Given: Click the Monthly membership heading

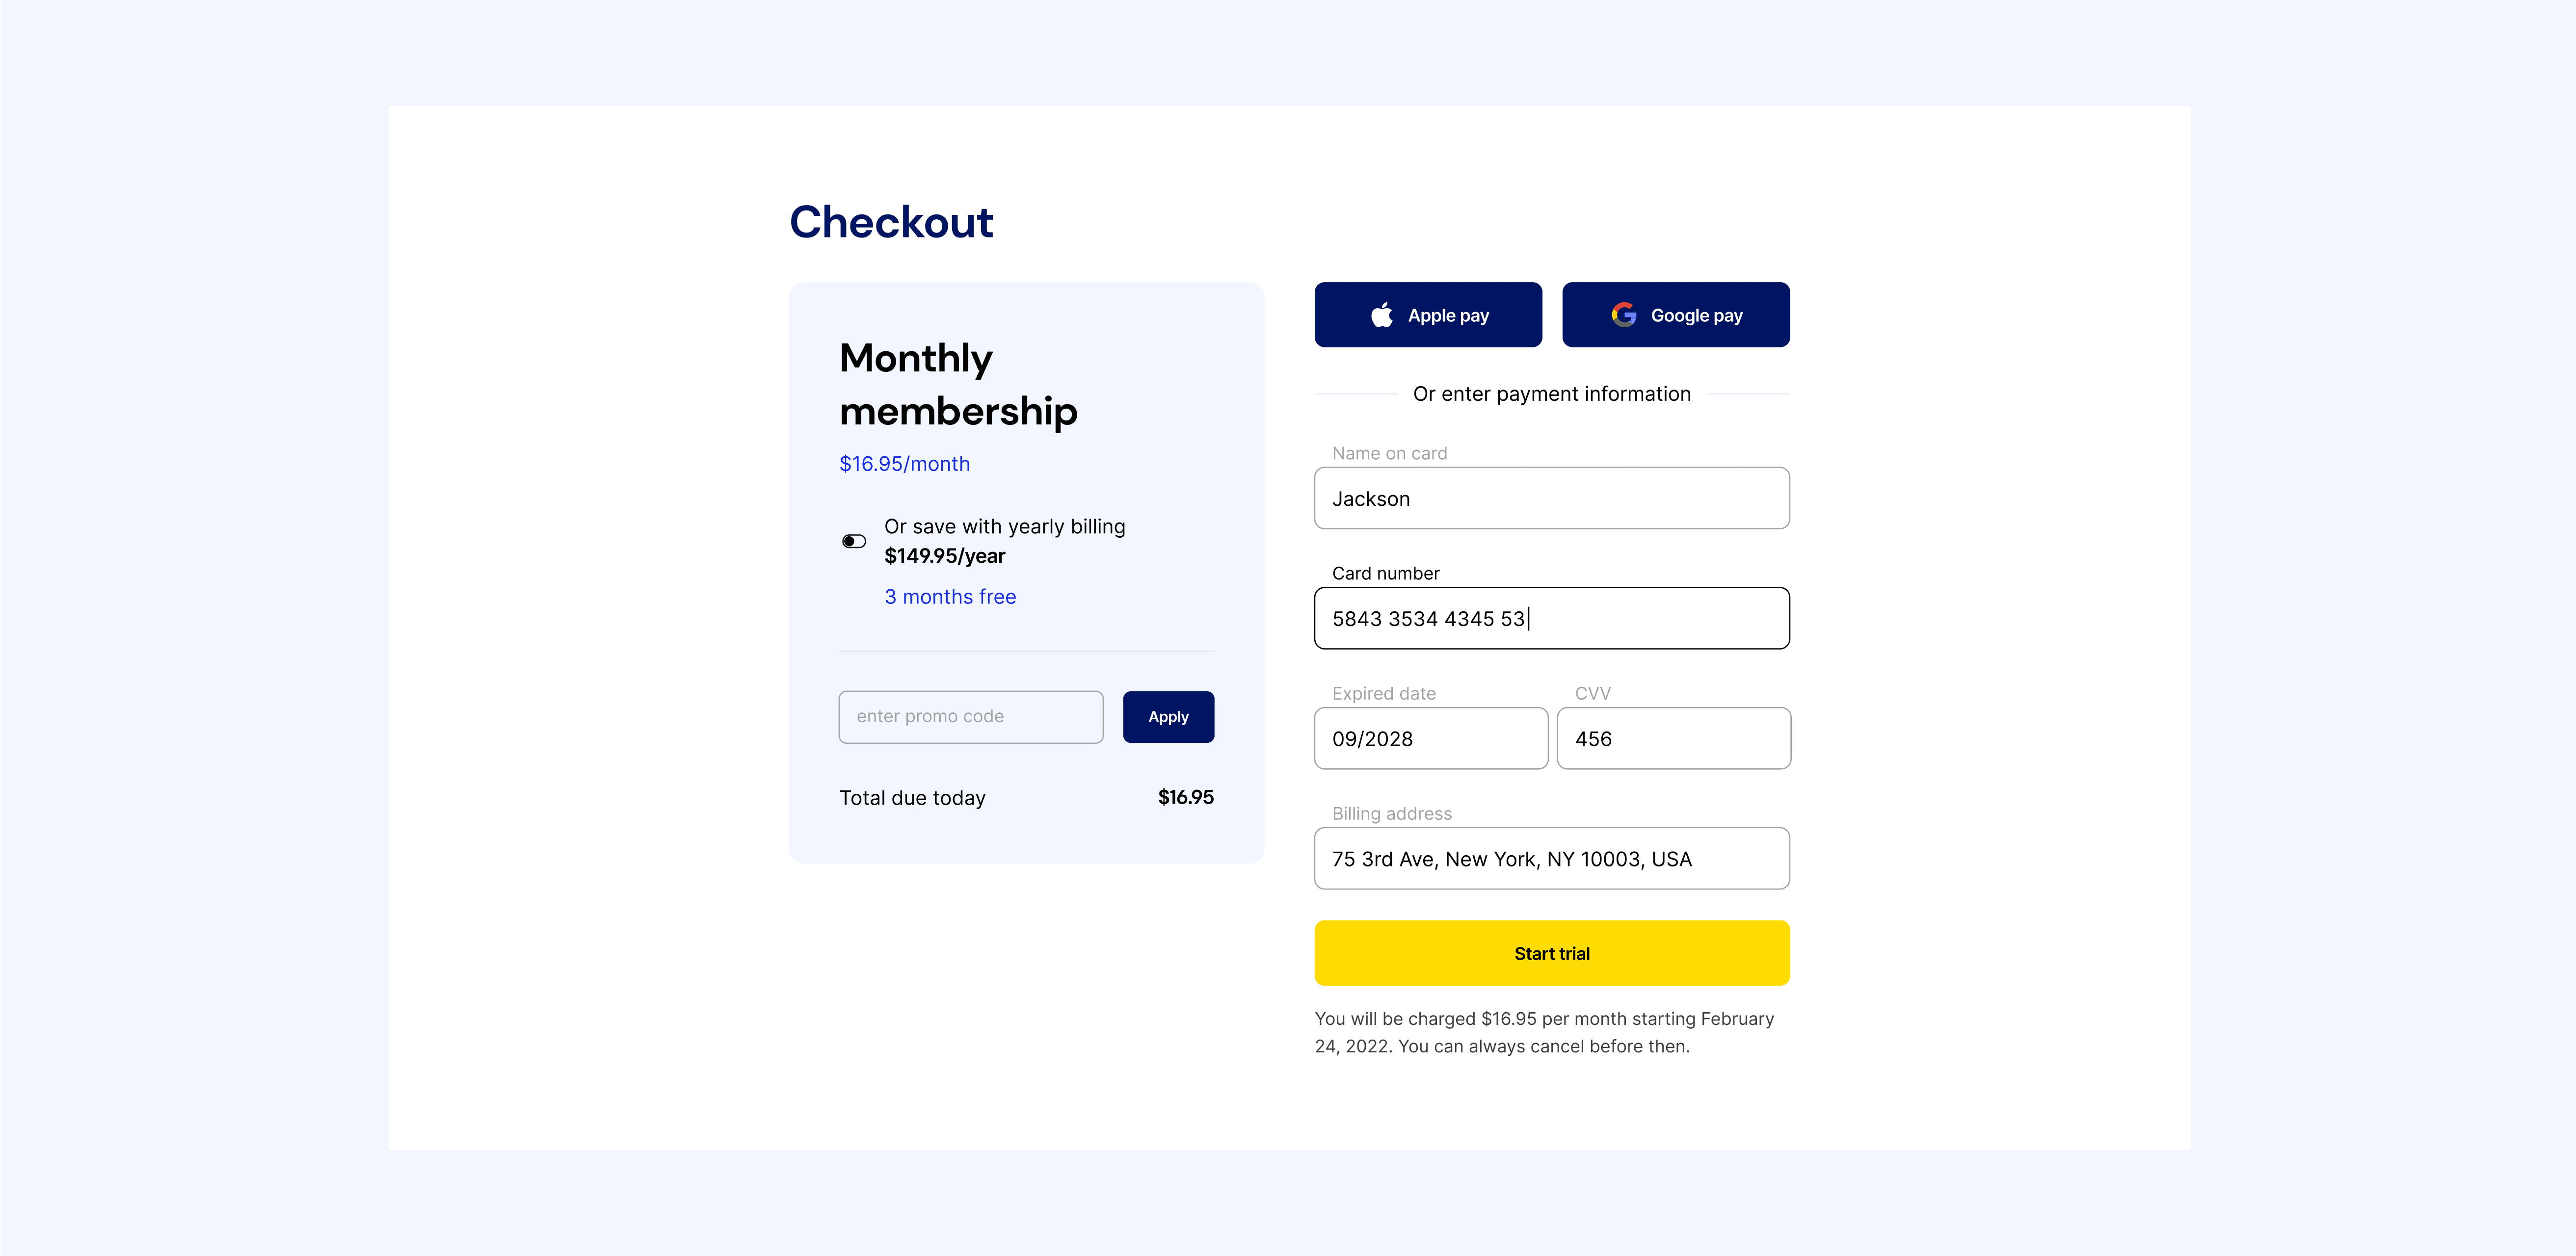Looking at the screenshot, I should pyautogui.click(x=958, y=384).
